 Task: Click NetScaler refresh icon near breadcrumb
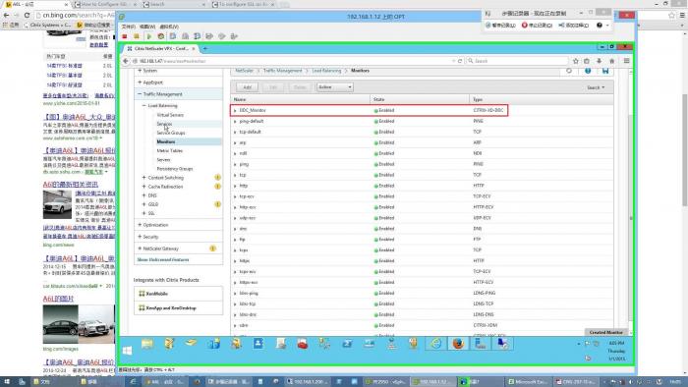(x=569, y=71)
